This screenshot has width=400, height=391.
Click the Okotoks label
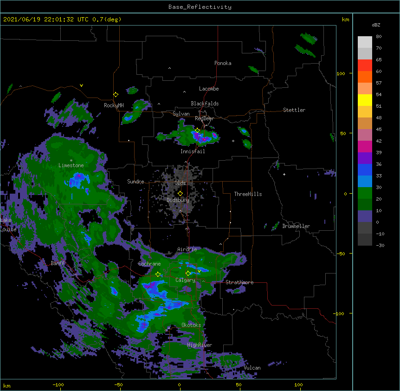point(191,325)
